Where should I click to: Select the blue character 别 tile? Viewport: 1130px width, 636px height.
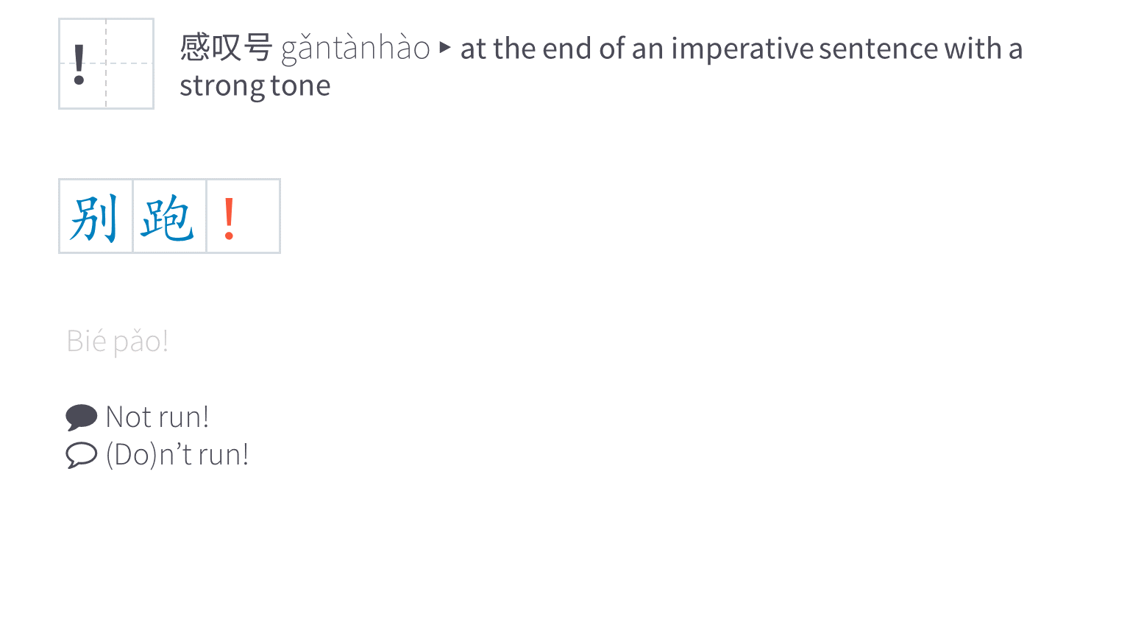96,216
